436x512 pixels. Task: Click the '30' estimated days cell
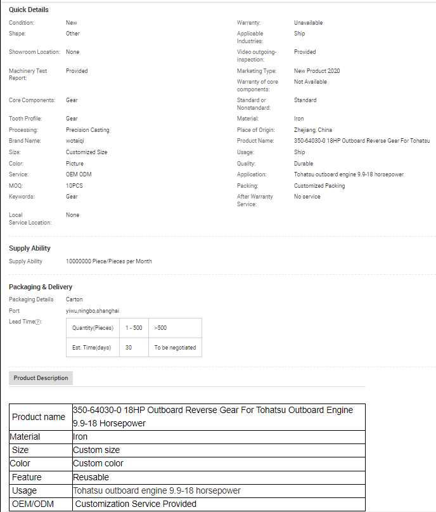129,348
